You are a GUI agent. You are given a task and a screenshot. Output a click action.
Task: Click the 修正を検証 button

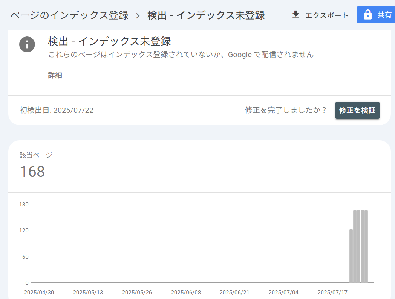(x=357, y=110)
